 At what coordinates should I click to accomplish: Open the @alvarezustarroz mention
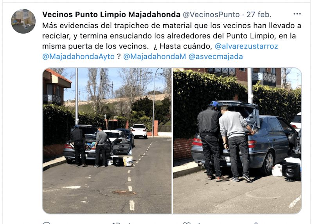246,46
